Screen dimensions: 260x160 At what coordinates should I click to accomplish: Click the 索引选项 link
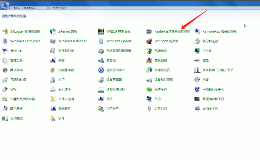[64, 89]
